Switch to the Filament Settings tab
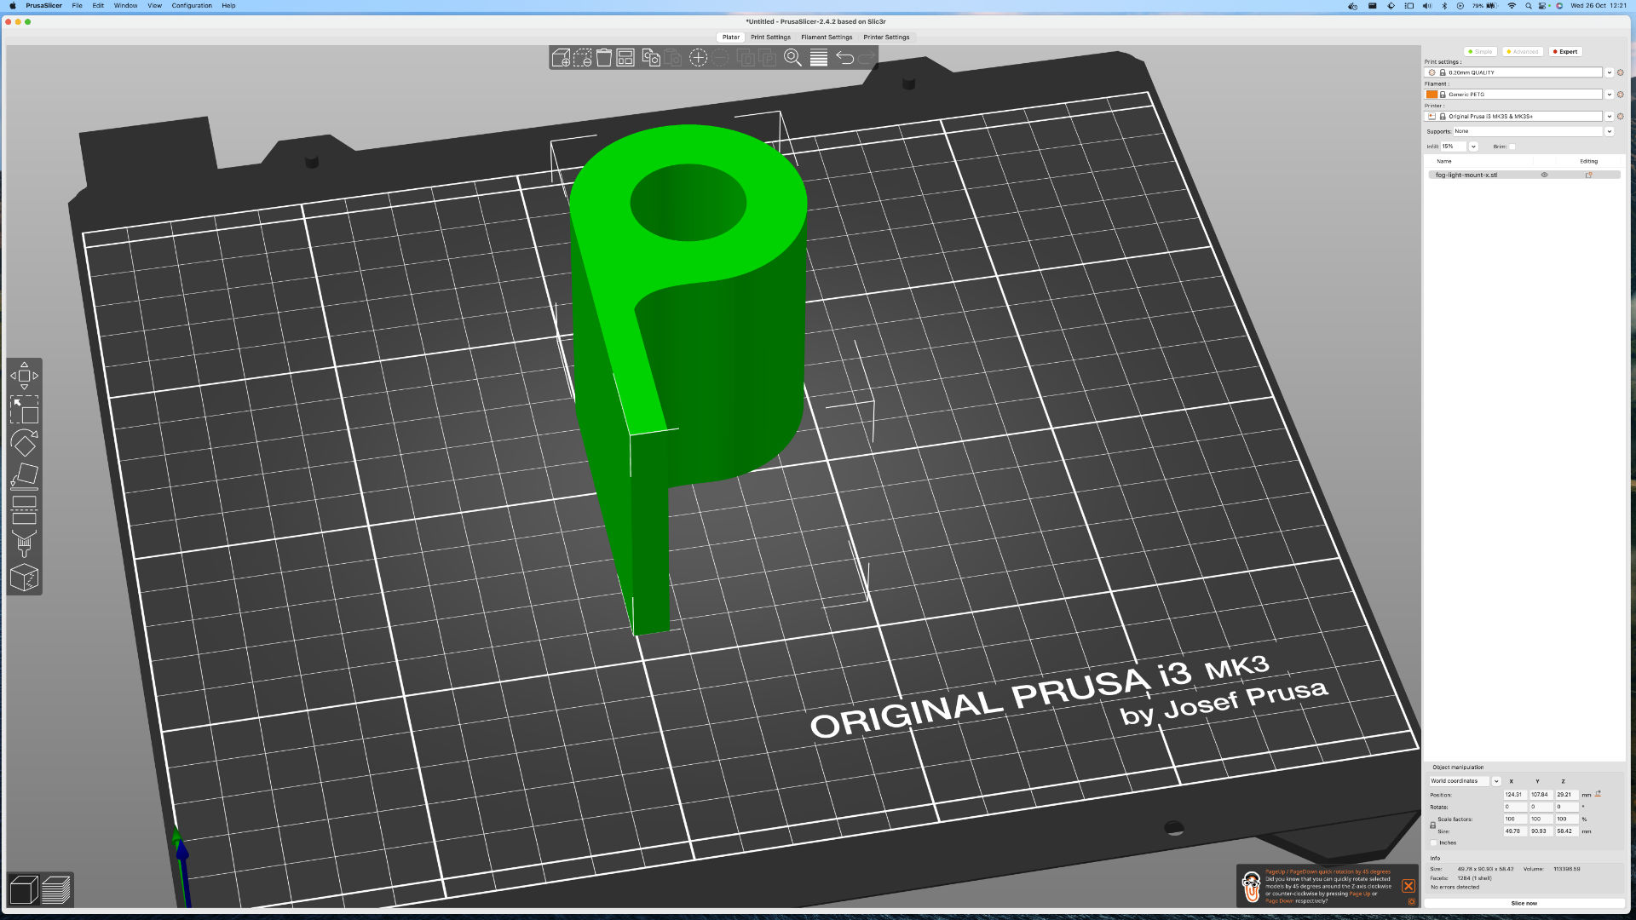This screenshot has height=920, width=1636. pyautogui.click(x=827, y=37)
